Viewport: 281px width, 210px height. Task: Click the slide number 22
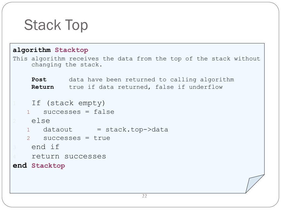point(144,196)
